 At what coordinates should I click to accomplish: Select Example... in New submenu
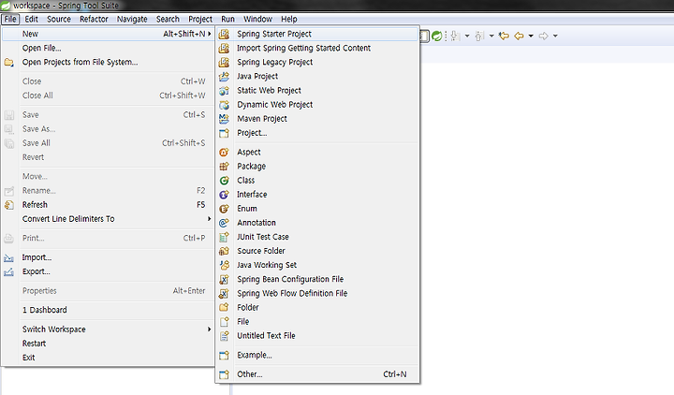(317, 355)
